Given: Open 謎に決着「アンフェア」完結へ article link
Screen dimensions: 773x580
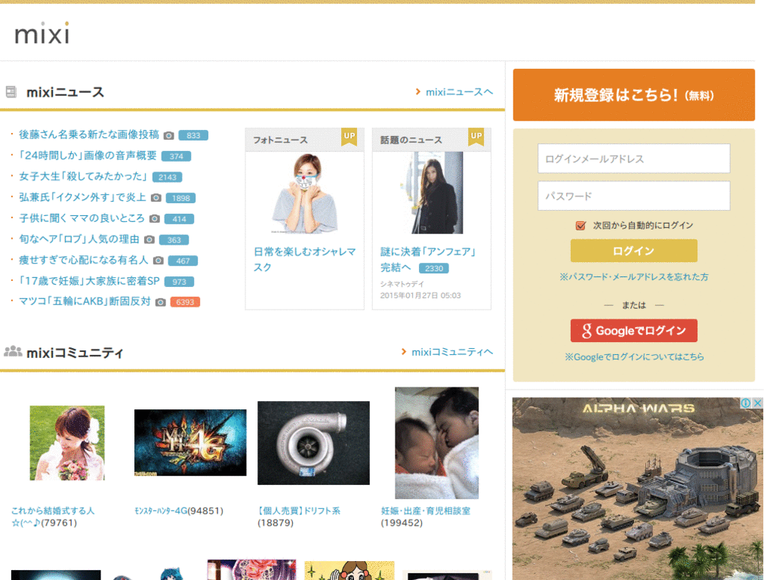Looking at the screenshot, I should pos(428,260).
